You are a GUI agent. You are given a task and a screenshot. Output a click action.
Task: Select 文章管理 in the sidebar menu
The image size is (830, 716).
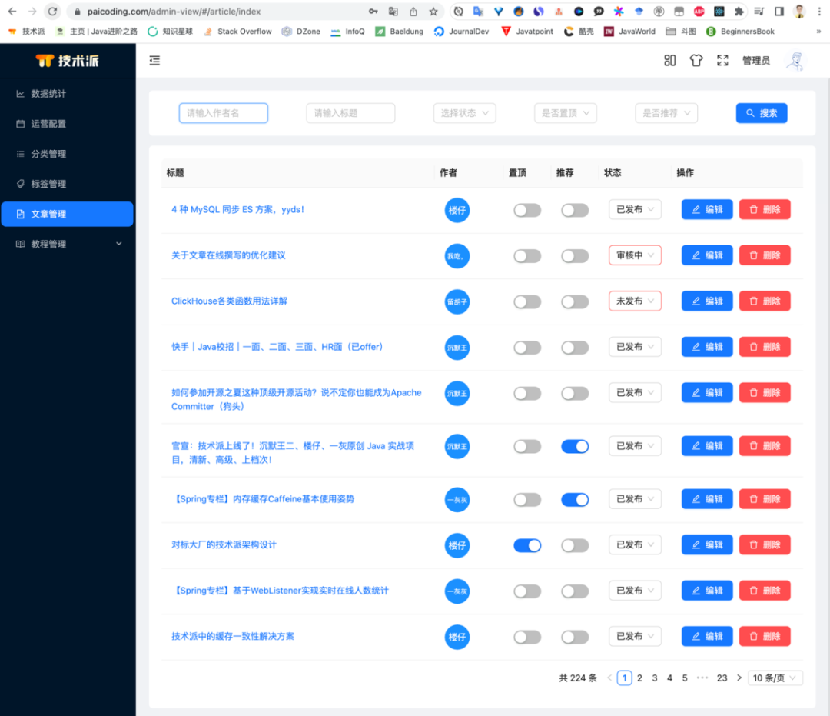[x=67, y=214]
